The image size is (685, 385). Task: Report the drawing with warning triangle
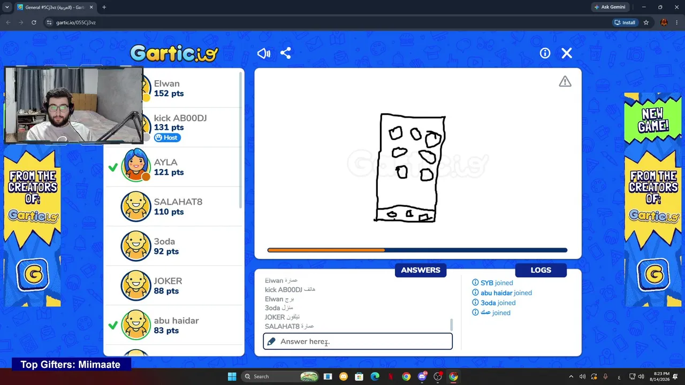(565, 81)
